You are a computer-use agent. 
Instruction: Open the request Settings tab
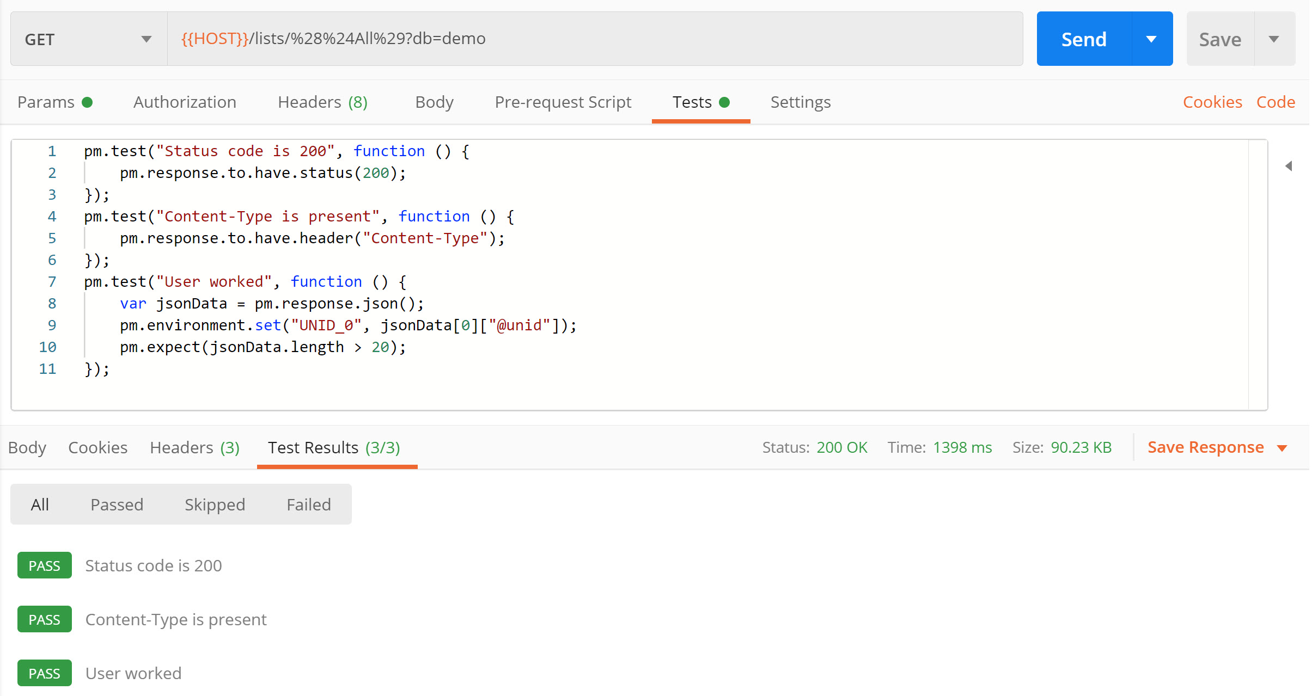[x=800, y=102]
